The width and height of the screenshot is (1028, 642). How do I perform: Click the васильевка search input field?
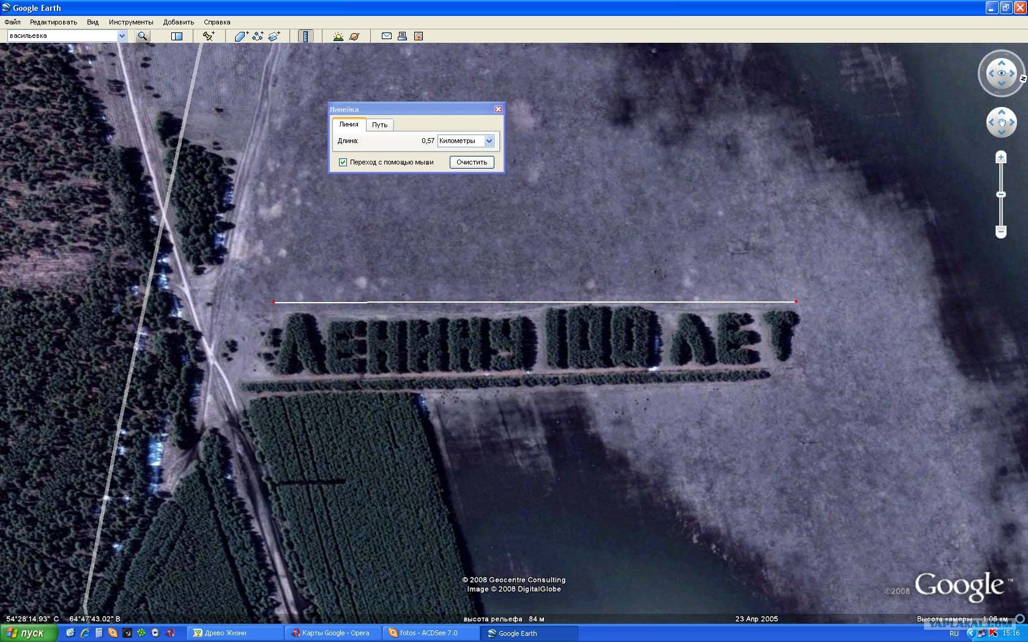(62, 36)
